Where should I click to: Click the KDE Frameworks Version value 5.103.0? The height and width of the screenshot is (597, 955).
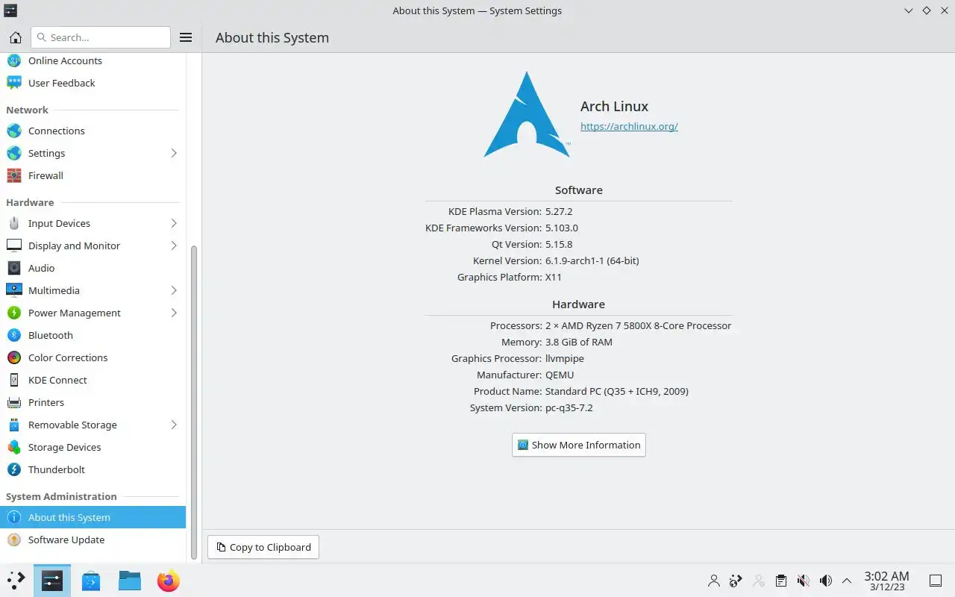tap(562, 228)
